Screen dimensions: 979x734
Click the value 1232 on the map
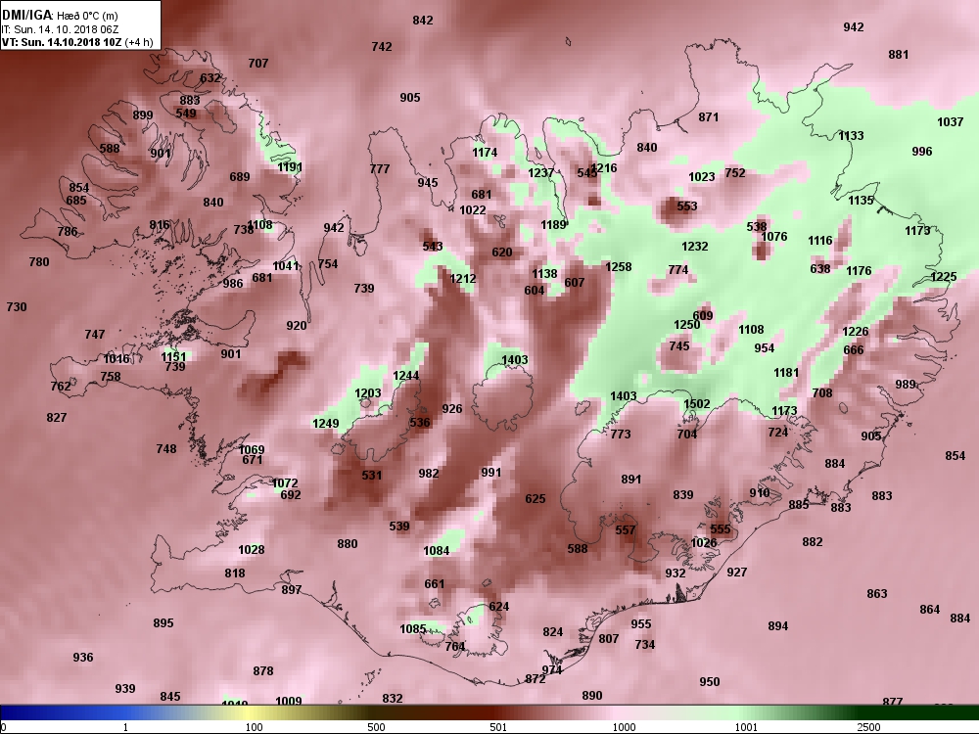(x=695, y=247)
